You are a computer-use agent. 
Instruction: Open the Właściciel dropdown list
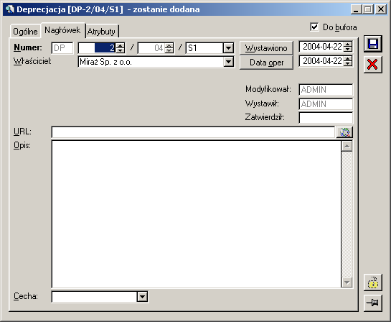[228, 62]
